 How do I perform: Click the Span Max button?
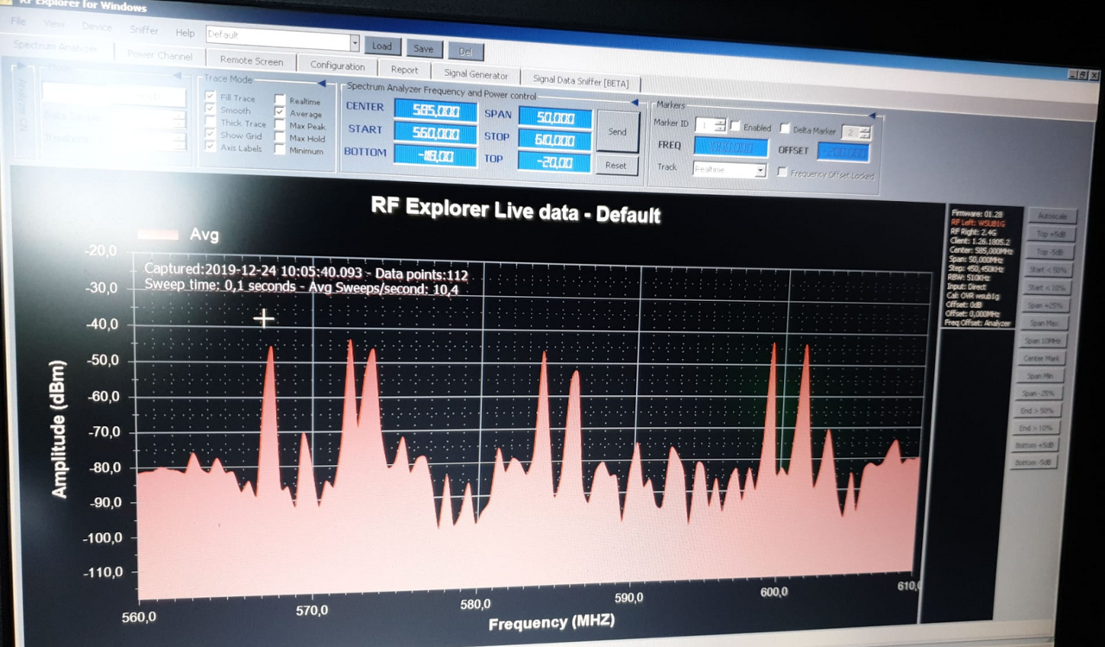1043,323
